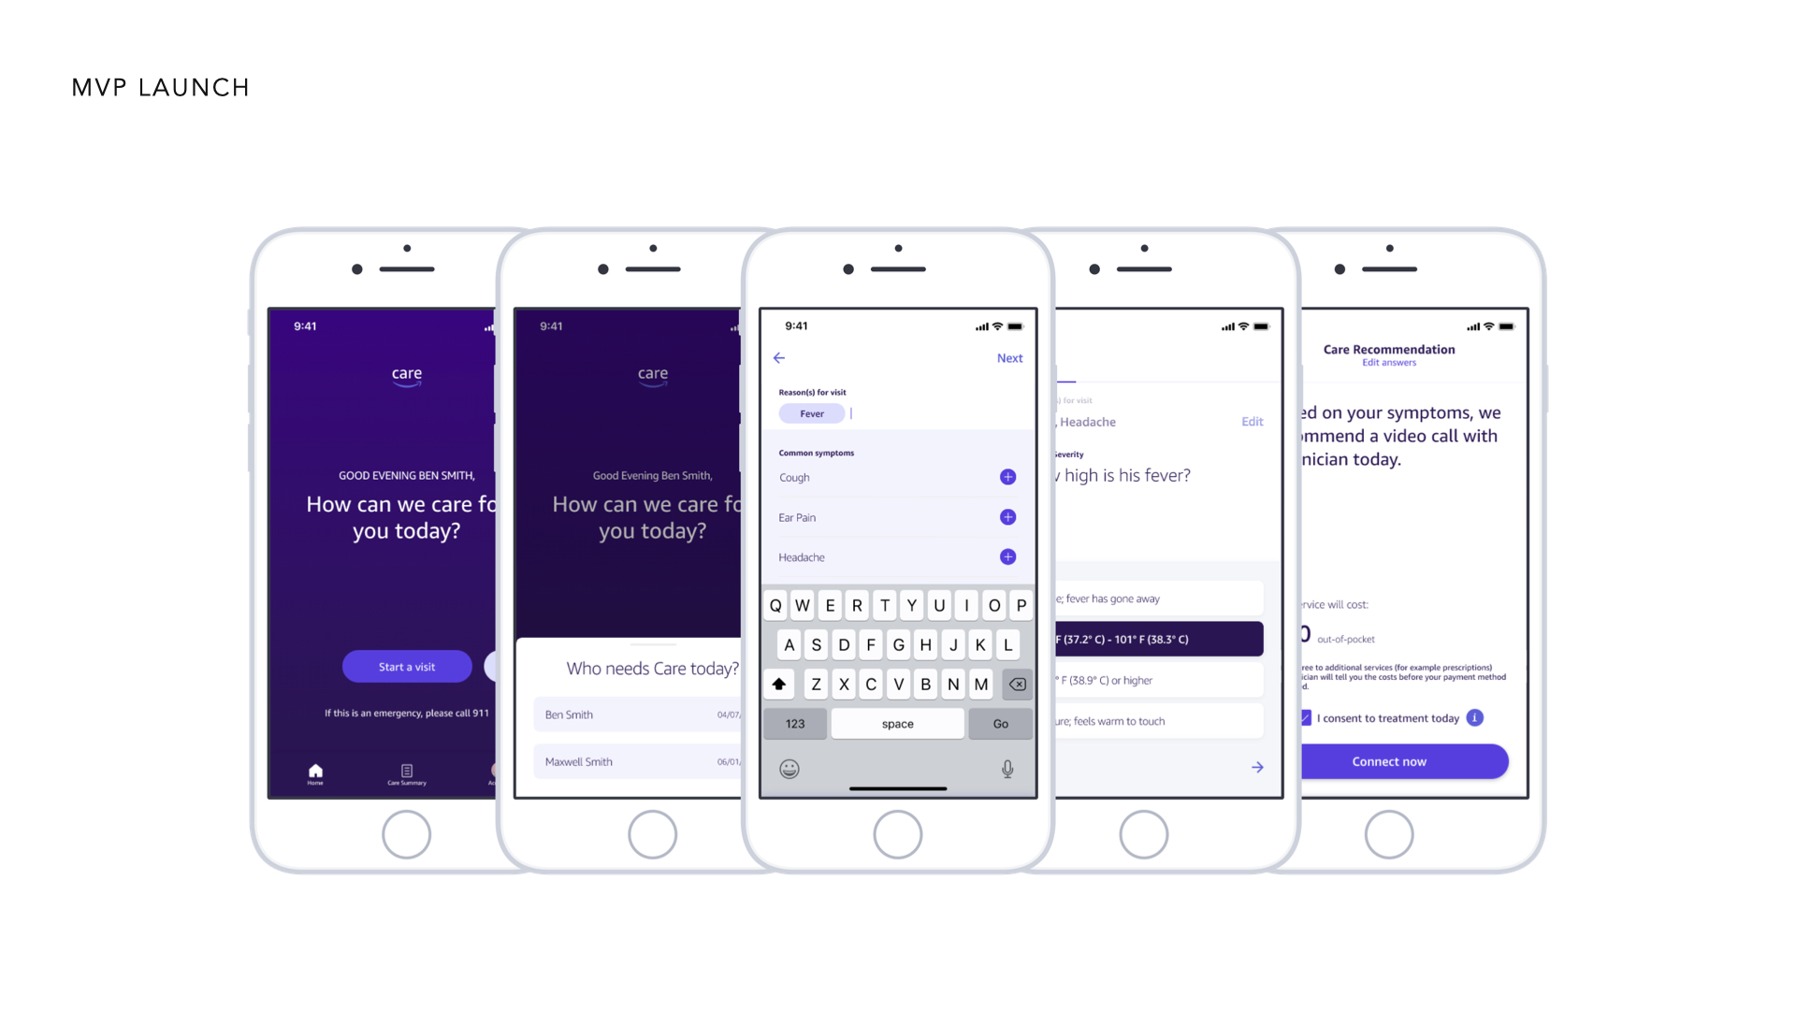Image resolution: width=1796 pixels, height=1010 pixels.
Task: Tap the Add symptom Cough icon
Action: (x=1007, y=477)
